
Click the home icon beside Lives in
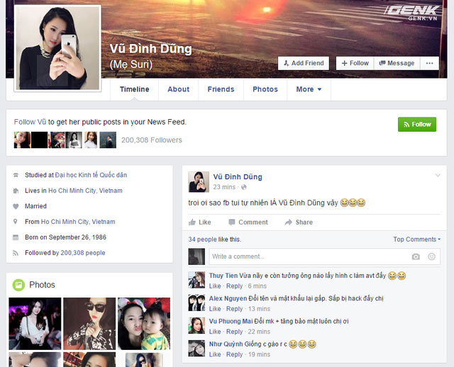(16, 191)
